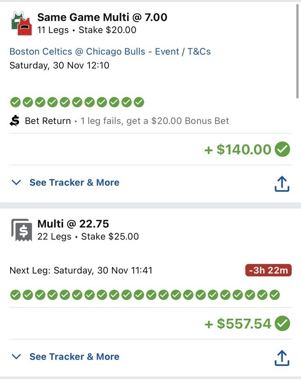Tap the Multi @ 22.75 heading

pyautogui.click(x=73, y=224)
